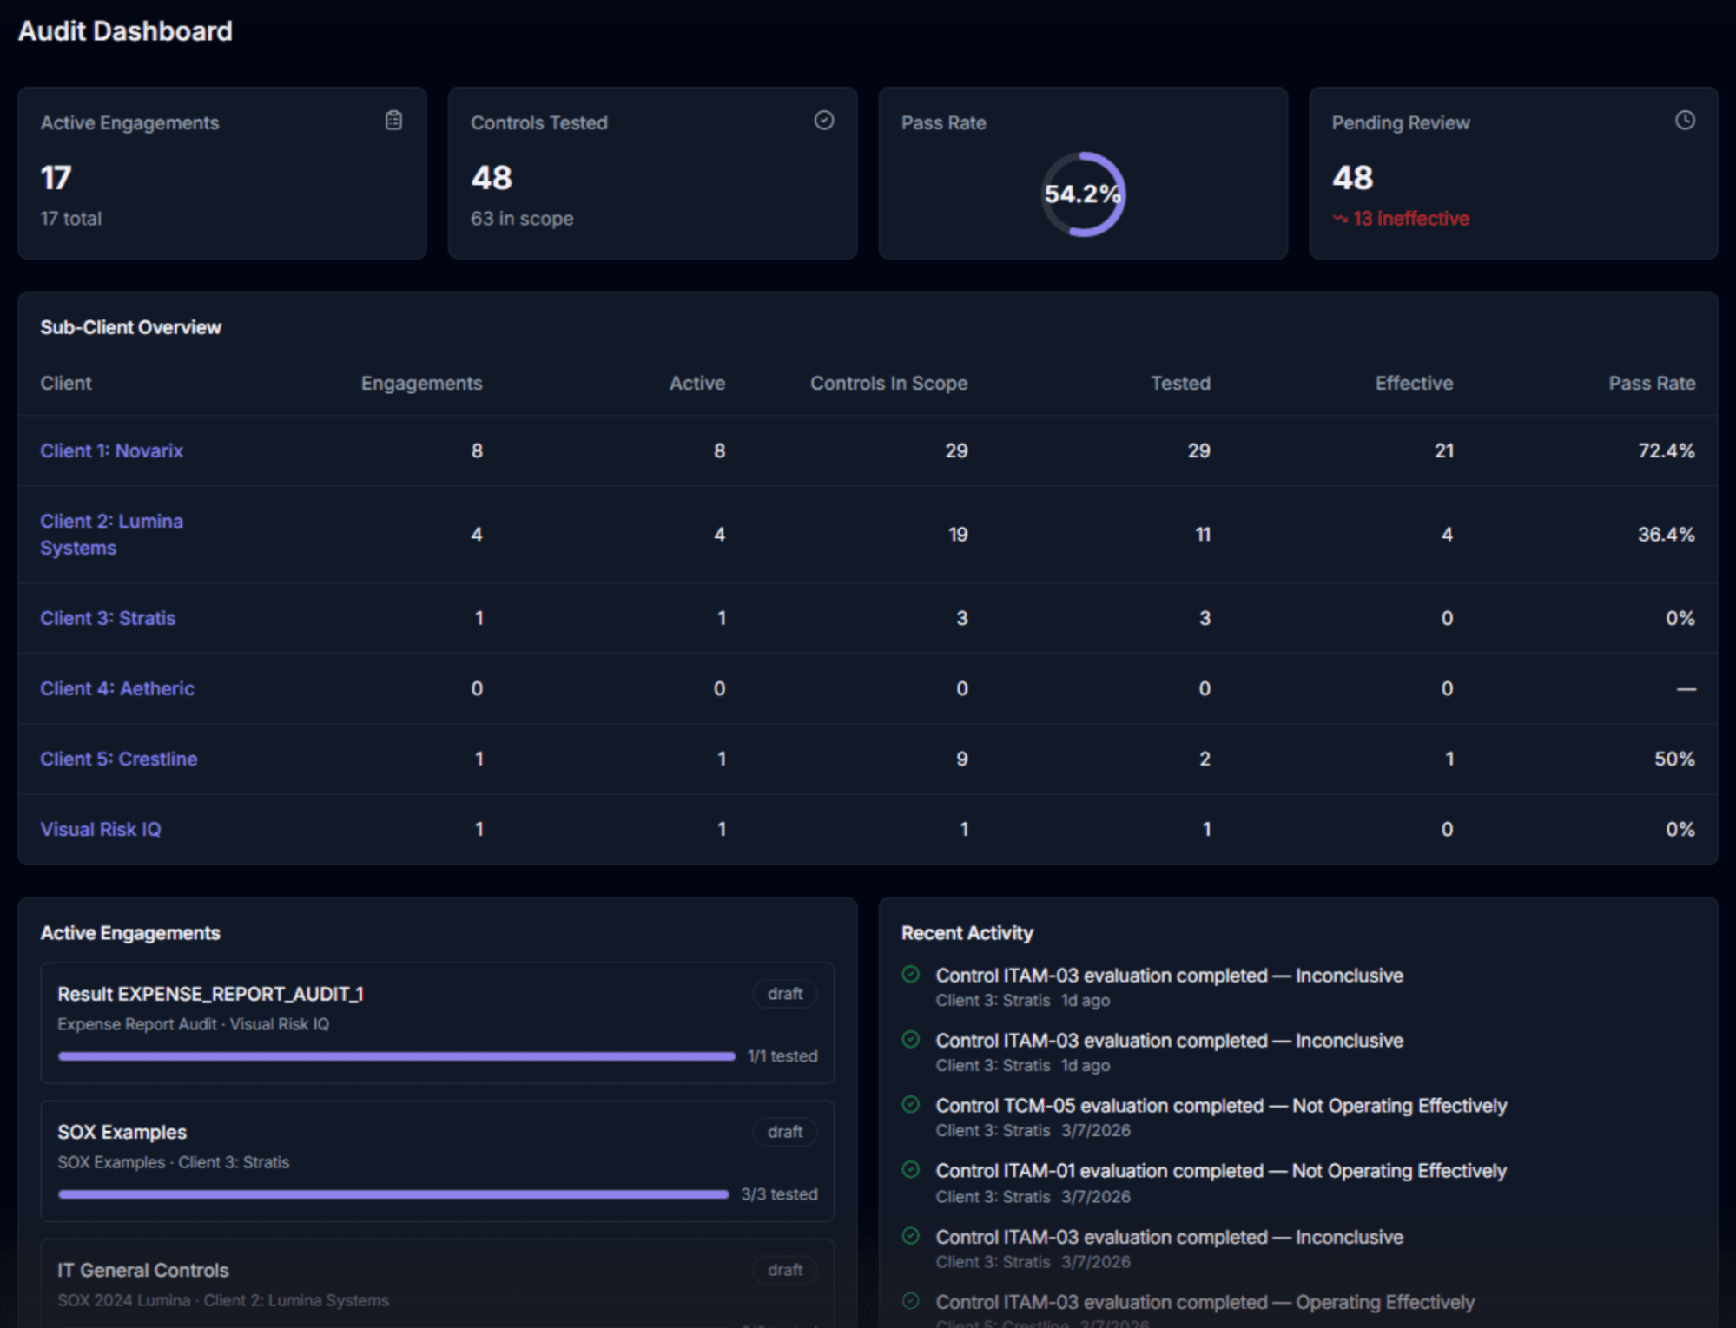Image resolution: width=1736 pixels, height=1328 pixels.
Task: Open Visual Risk IQ client link
Action: (101, 829)
